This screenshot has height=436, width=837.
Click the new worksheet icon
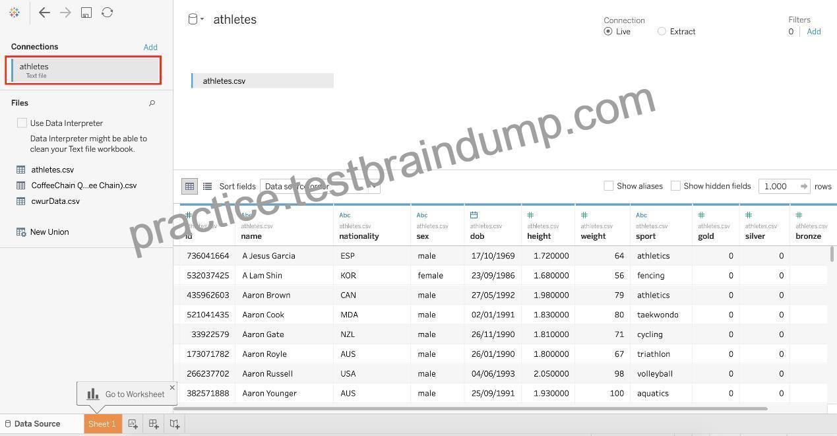coord(133,424)
